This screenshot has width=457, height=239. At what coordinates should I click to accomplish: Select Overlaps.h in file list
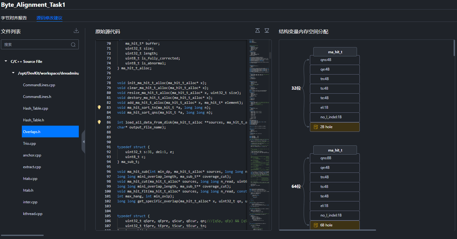50,132
